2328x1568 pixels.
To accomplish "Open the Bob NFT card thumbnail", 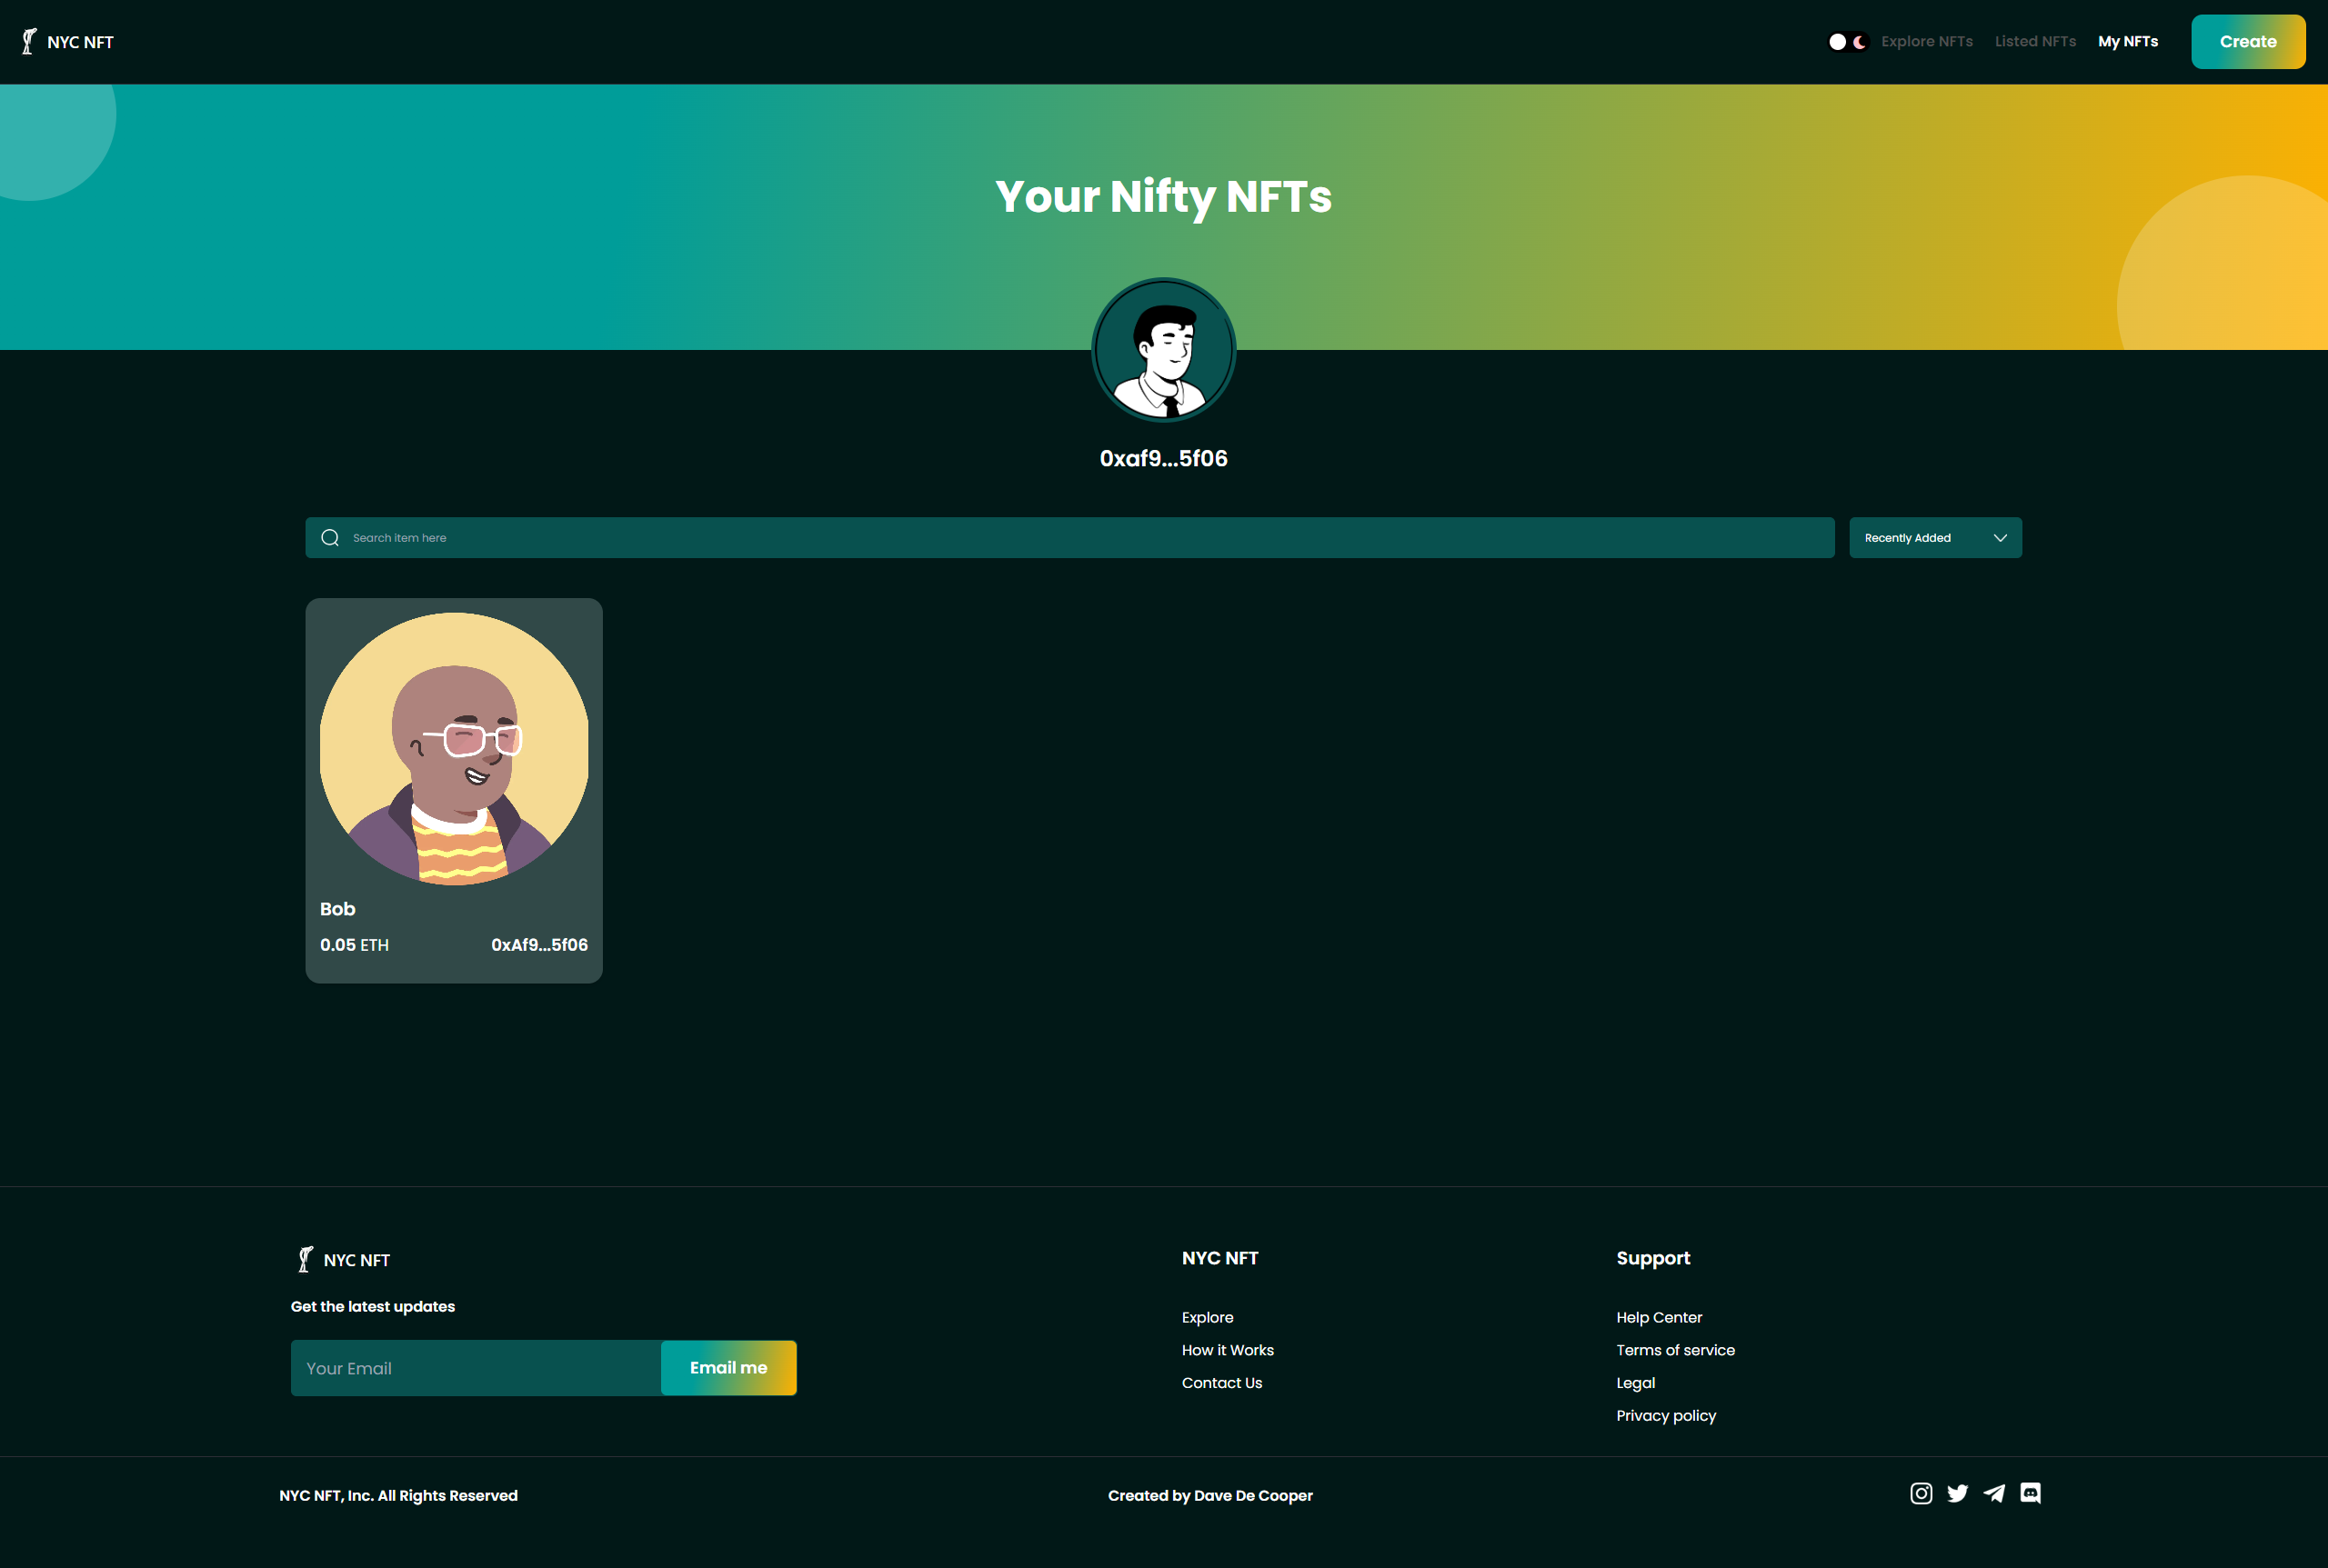I will click(454, 749).
